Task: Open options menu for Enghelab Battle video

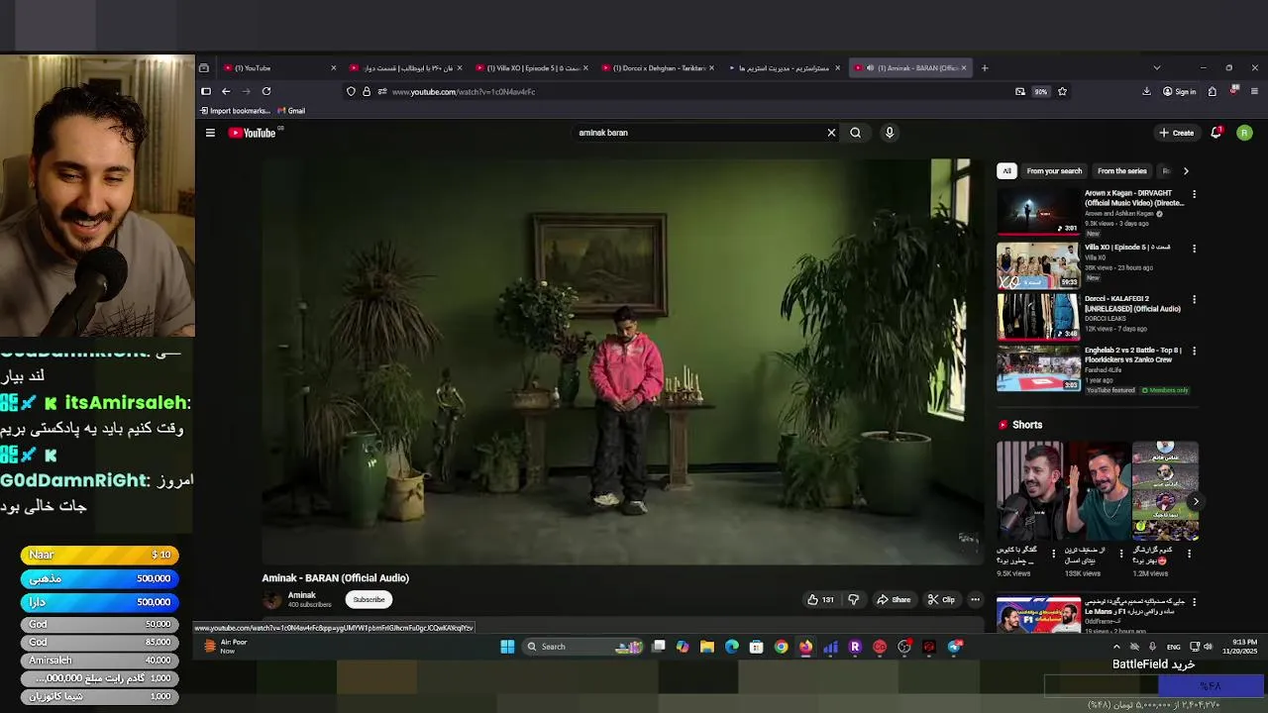Action: pyautogui.click(x=1194, y=352)
